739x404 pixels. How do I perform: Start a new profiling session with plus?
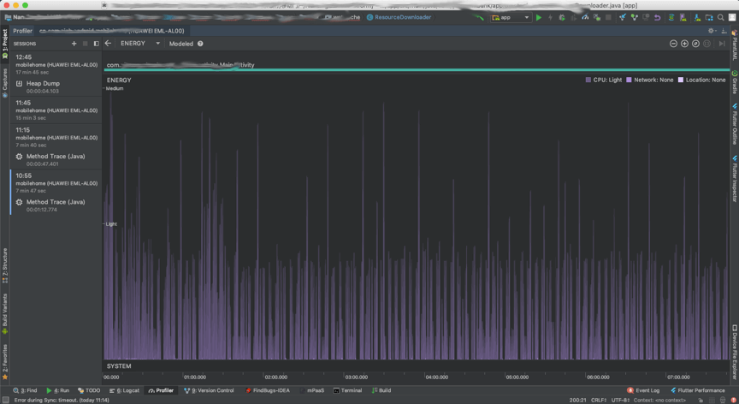(74, 44)
